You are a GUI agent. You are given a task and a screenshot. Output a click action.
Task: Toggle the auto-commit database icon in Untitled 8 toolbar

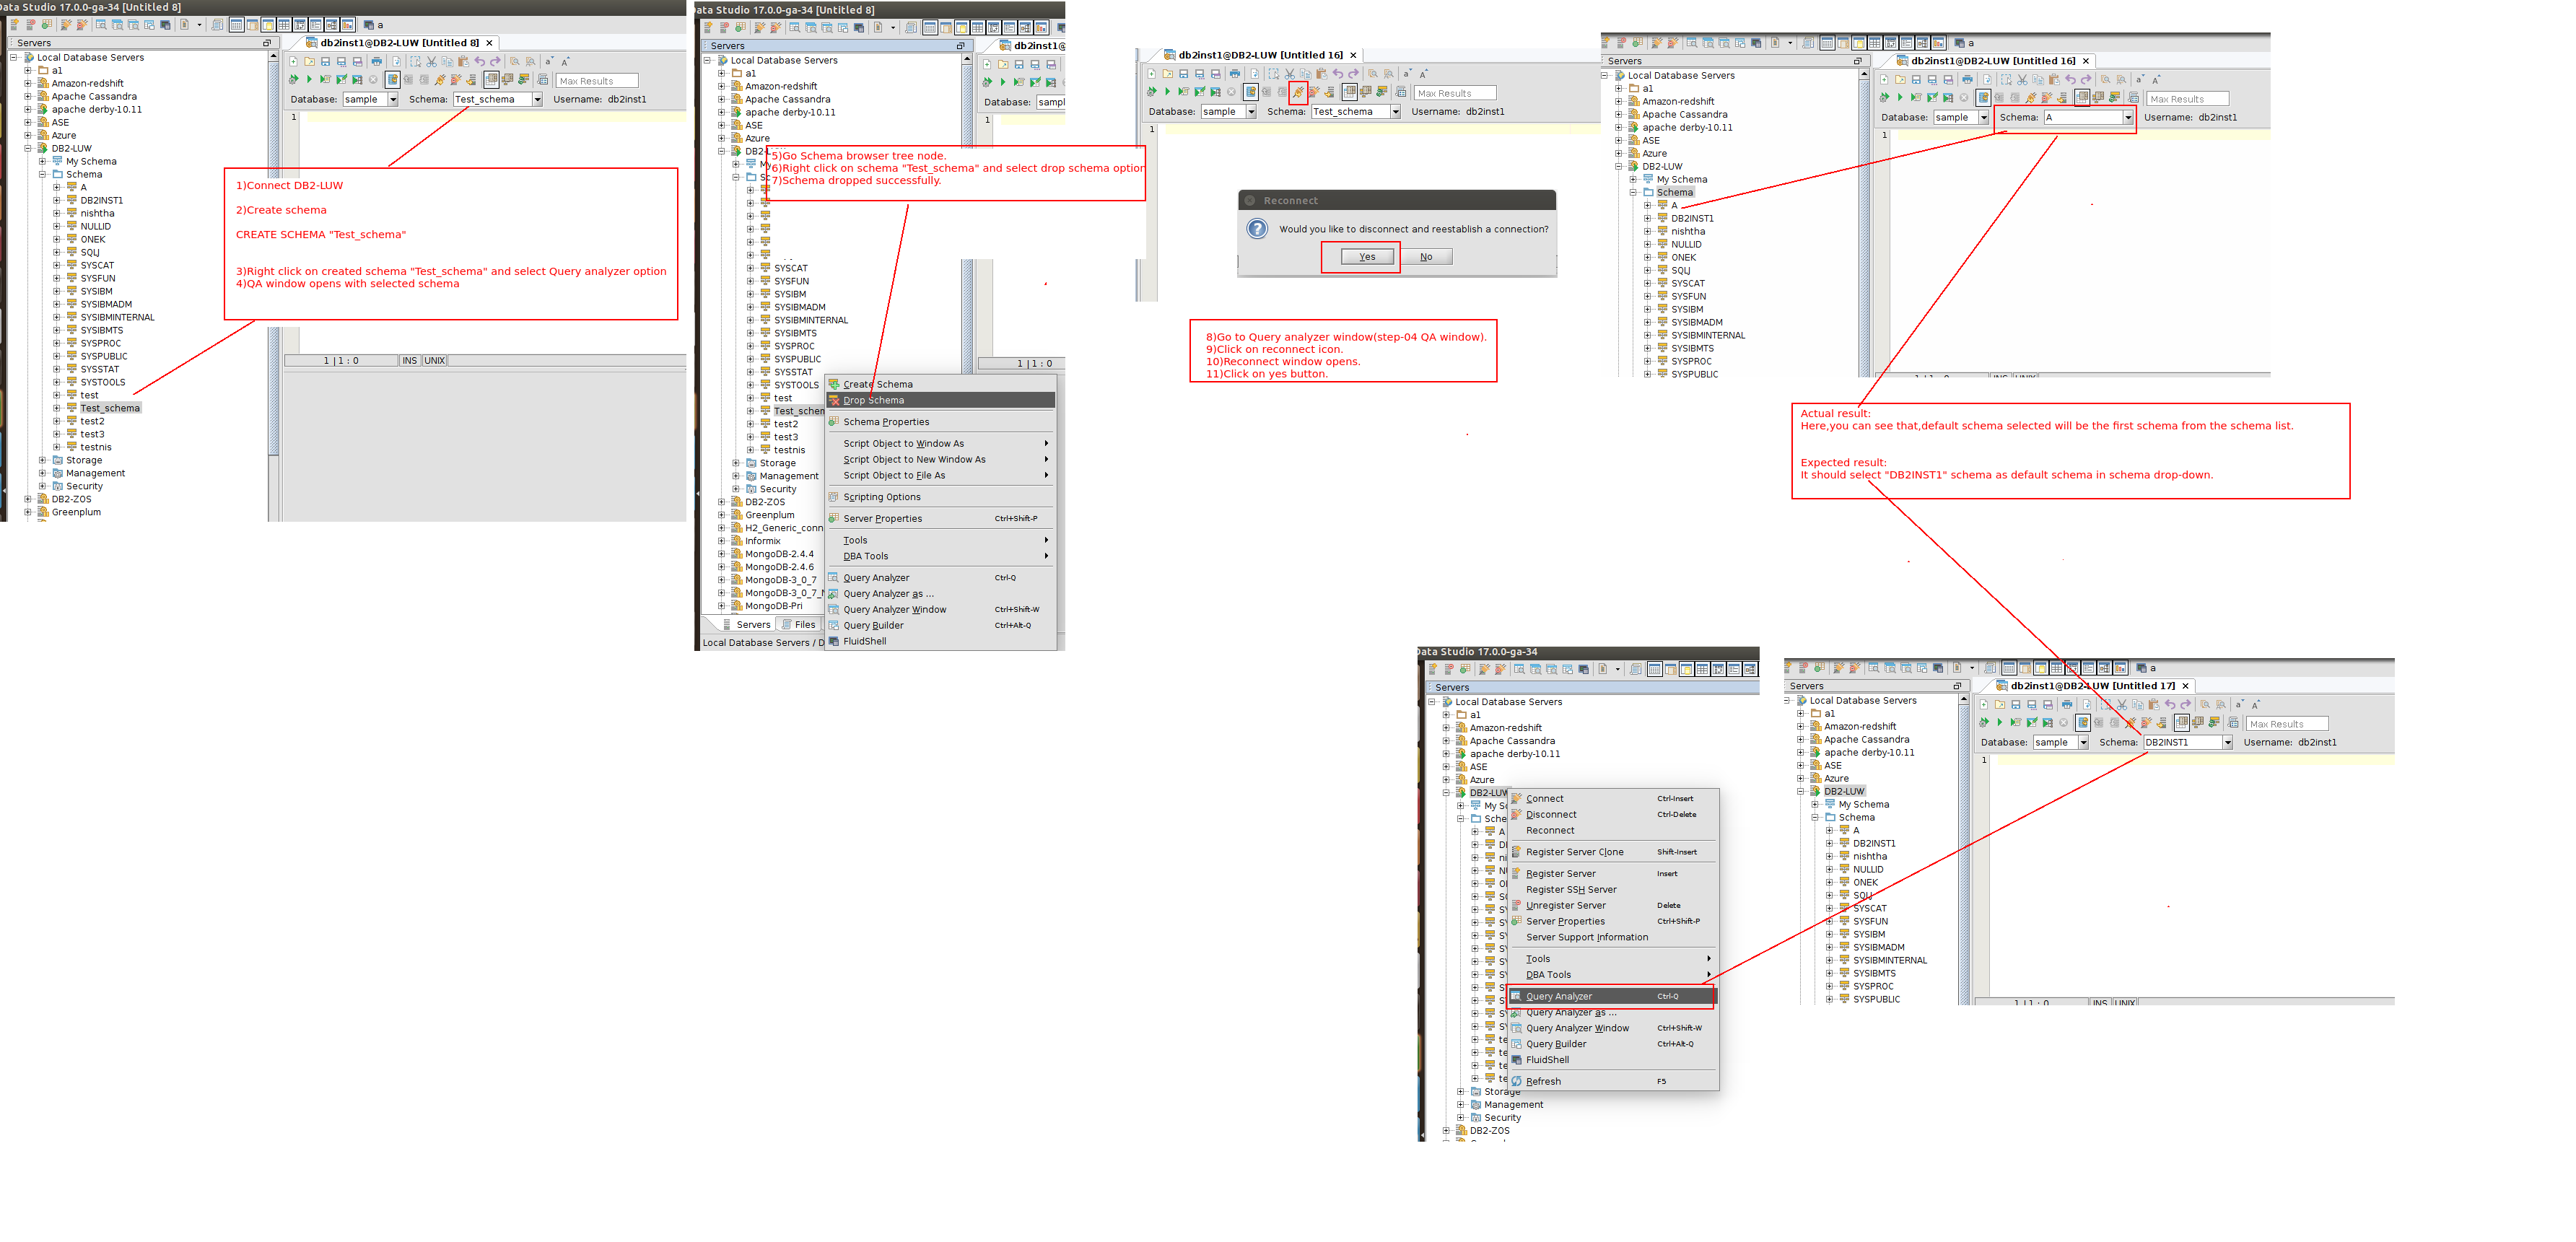(393, 80)
